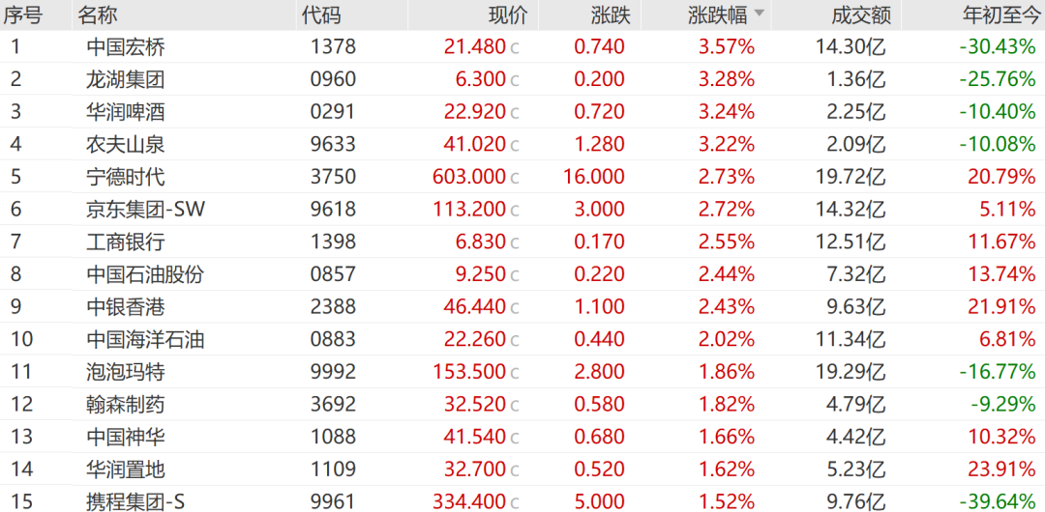Click the 19.72亿 turnover cell
This screenshot has width=1045, height=512.
851,177
